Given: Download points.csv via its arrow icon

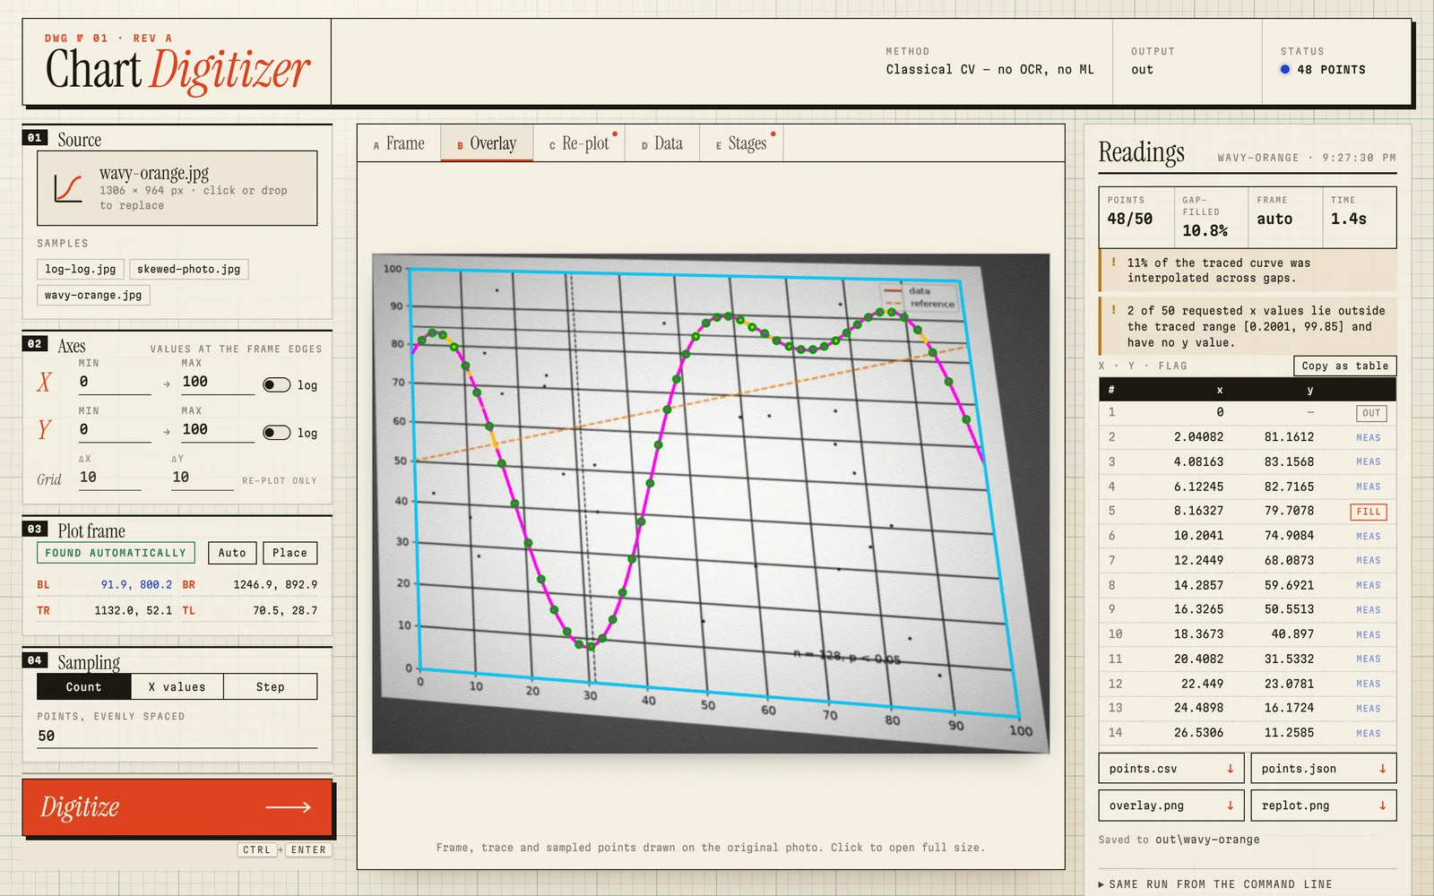Looking at the screenshot, I should coord(1230,769).
